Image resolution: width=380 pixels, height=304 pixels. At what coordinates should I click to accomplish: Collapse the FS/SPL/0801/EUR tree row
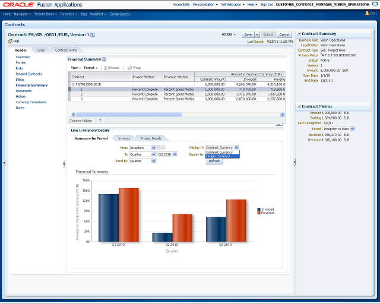(73, 84)
